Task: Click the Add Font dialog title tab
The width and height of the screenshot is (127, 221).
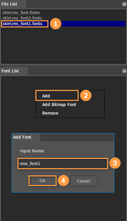Action: coord(26,137)
